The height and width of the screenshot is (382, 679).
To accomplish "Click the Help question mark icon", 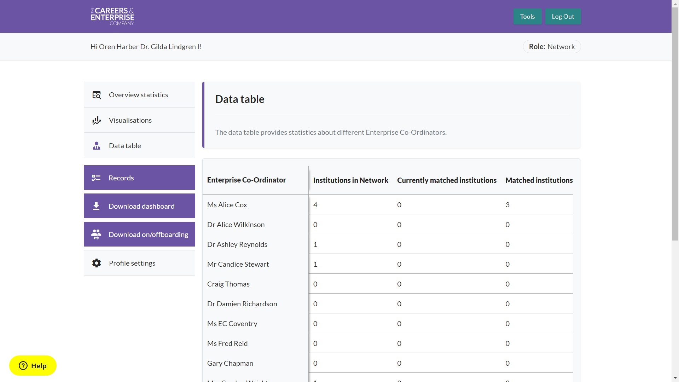I will (23, 366).
